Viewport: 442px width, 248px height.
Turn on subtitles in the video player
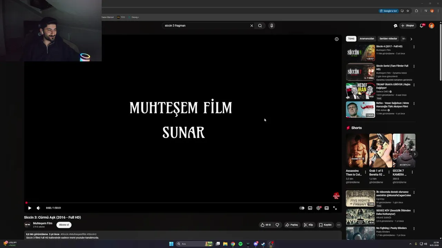coord(310,208)
